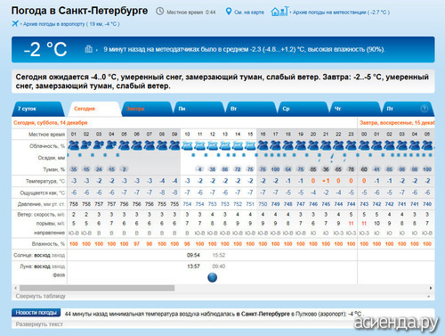The height and width of the screenshot is (336, 445).
Task: Expand news with Развернуть текст
Action: 39,324
